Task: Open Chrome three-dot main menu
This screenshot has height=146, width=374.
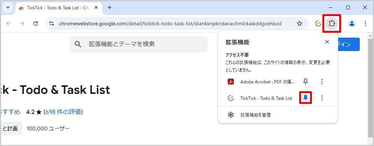Action: pyautogui.click(x=365, y=23)
